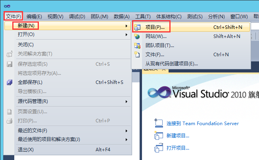Choose 从现有代码创建项目(E)... entry

tap(191, 64)
